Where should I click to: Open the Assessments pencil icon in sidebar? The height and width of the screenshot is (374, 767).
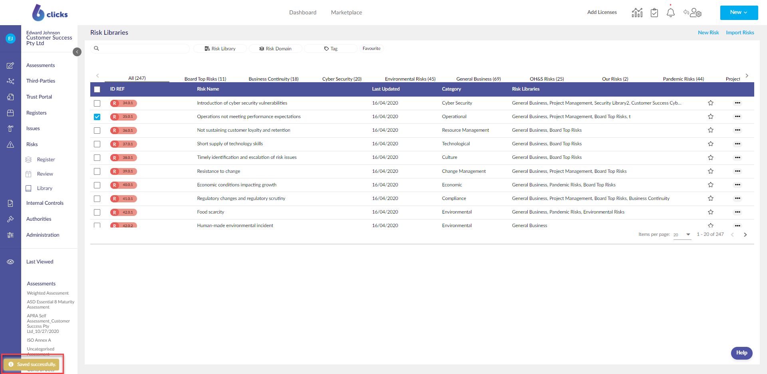point(11,65)
